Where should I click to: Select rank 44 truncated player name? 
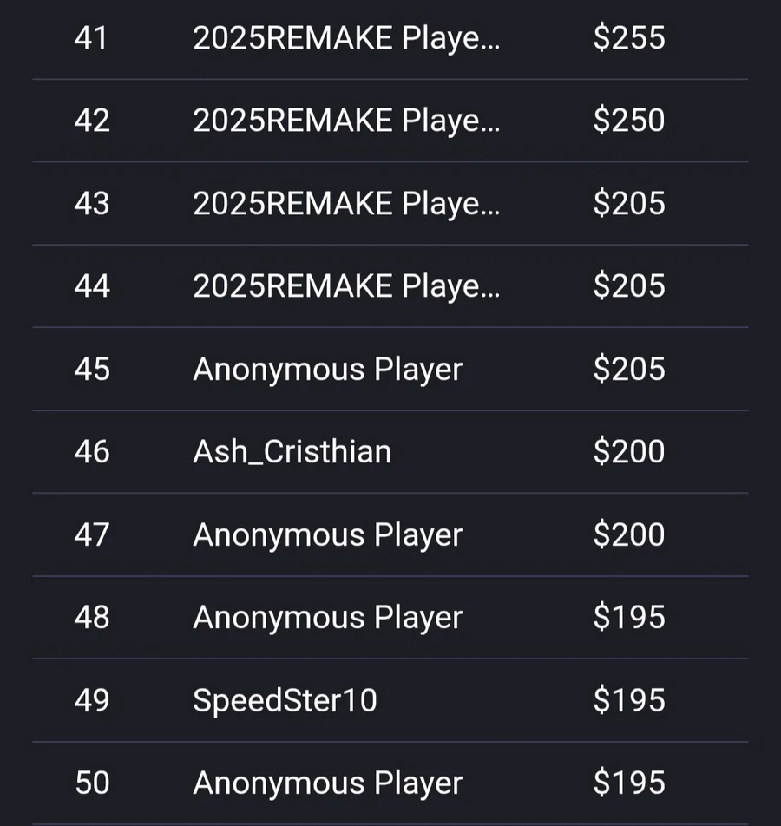[346, 286]
